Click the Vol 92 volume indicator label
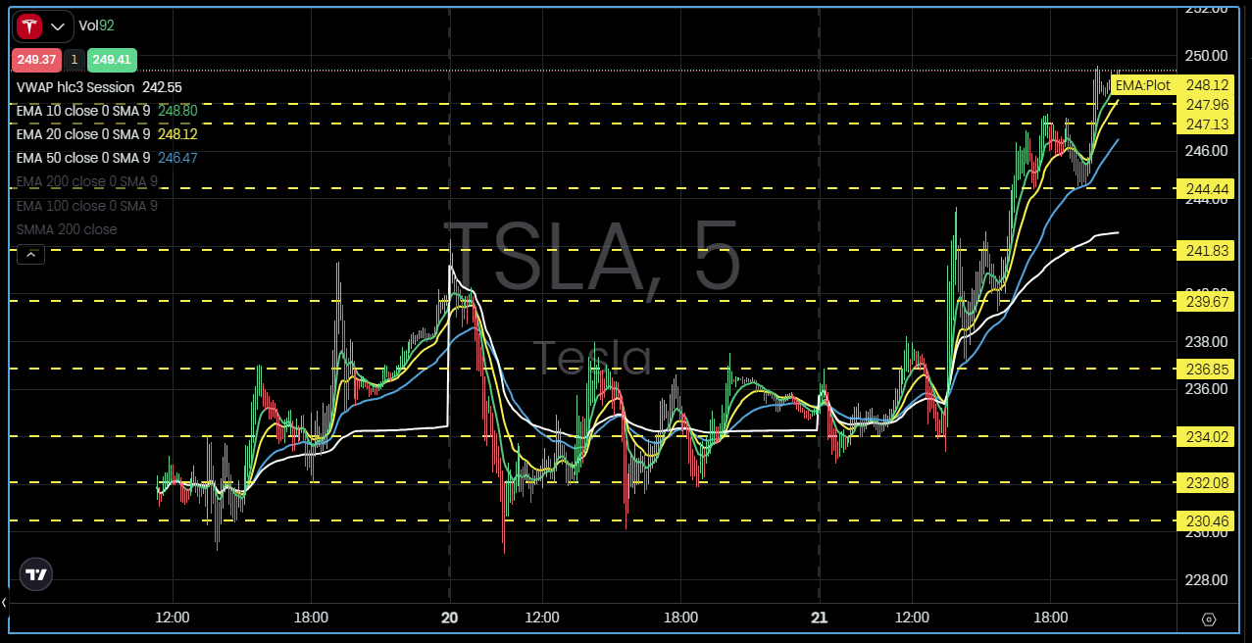This screenshot has height=643, width=1252. (96, 26)
